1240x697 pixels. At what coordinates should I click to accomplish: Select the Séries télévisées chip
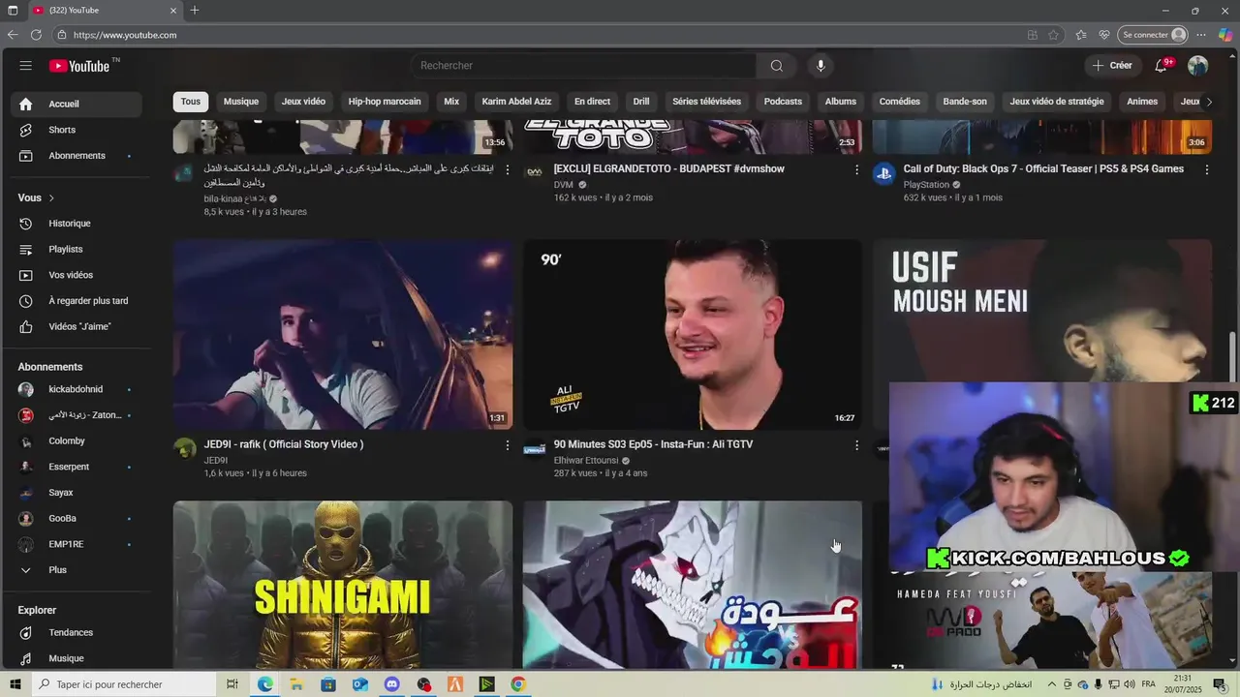click(x=706, y=102)
